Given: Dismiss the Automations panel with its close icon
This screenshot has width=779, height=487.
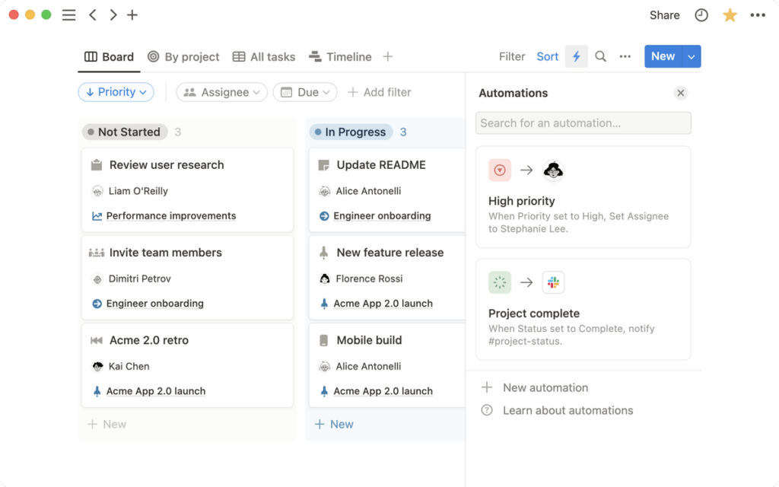Looking at the screenshot, I should click(x=681, y=93).
